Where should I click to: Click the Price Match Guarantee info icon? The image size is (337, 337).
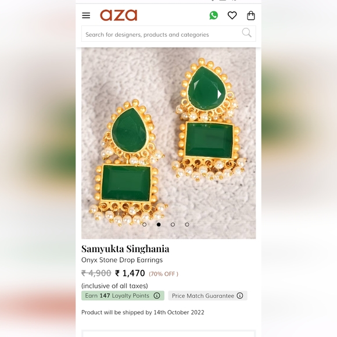tap(240, 296)
